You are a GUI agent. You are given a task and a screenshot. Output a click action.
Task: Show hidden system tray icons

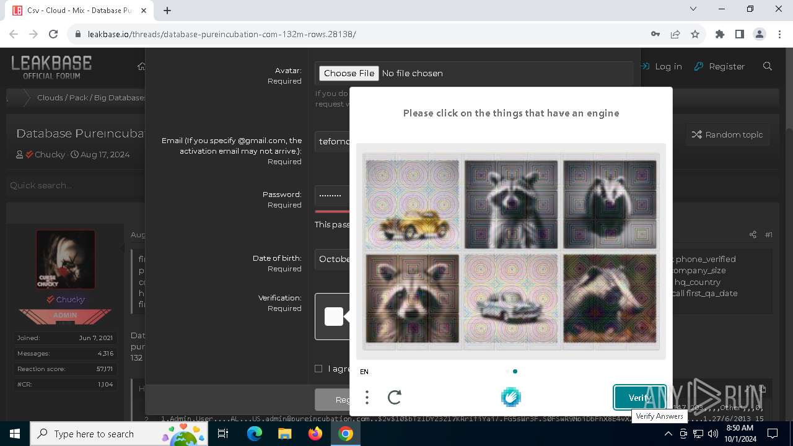pyautogui.click(x=668, y=434)
